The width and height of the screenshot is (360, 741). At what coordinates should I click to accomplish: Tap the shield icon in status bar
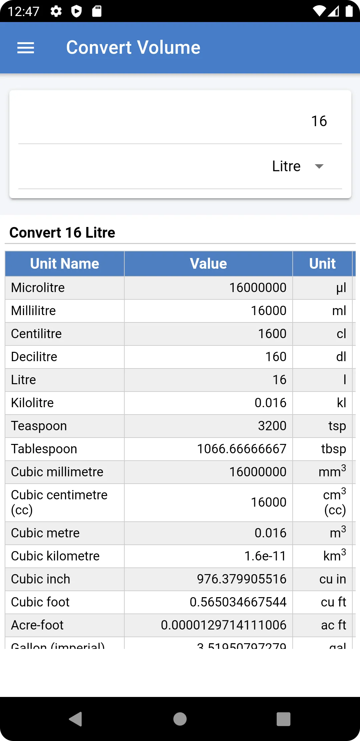[77, 11]
